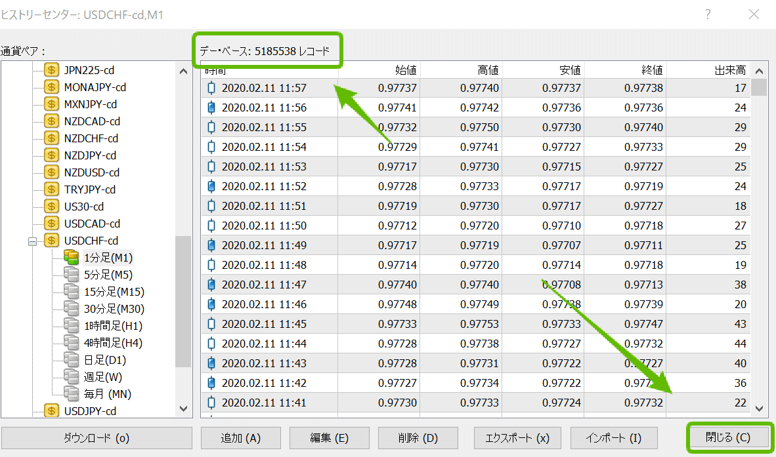776x457 pixels.
Task: Select row dated 2020.02.11 11:50
Action: (475, 226)
